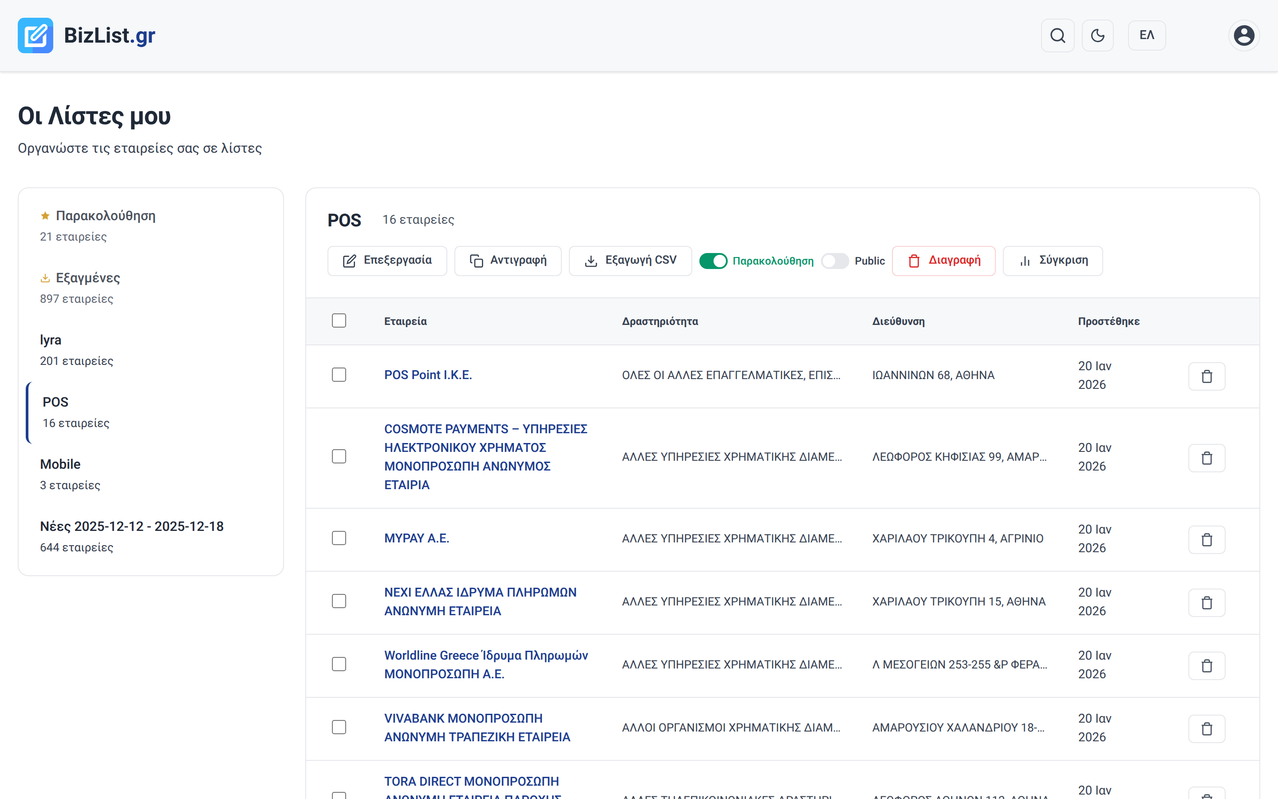Viewport: 1278px width, 799px height.
Task: Remove Worldline Greece row via trash icon
Action: click(x=1207, y=665)
